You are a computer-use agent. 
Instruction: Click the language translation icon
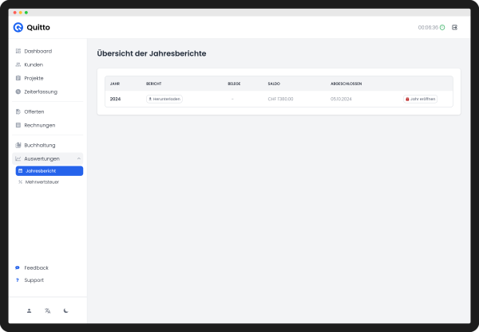47,311
